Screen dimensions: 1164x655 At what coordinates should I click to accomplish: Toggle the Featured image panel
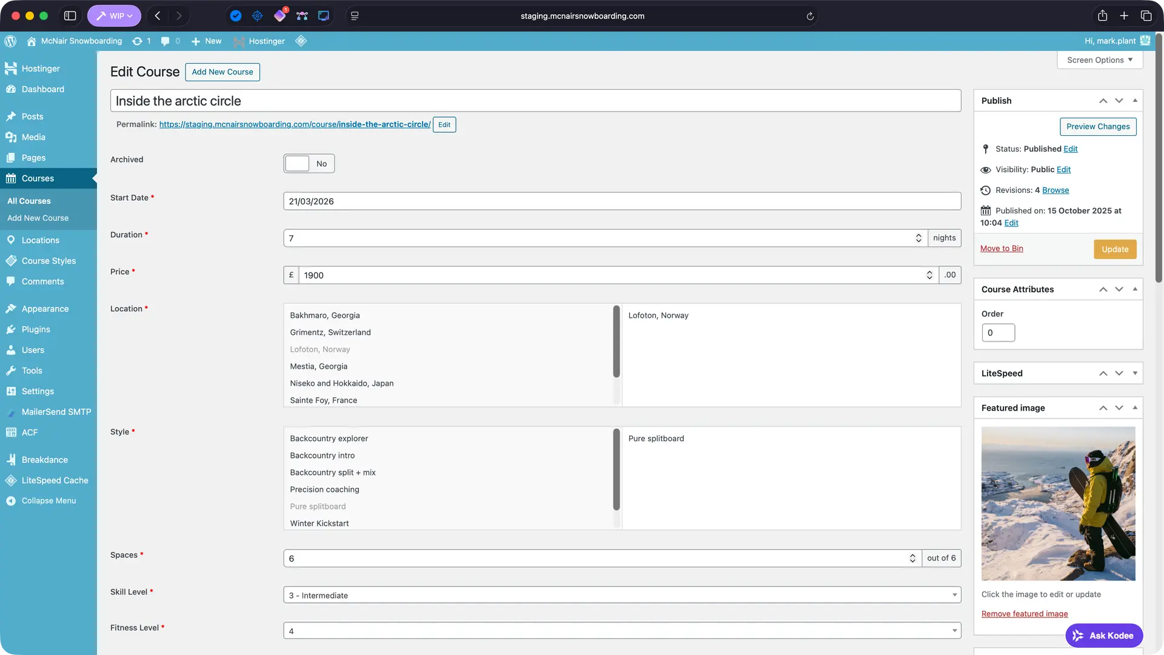pos(1135,408)
